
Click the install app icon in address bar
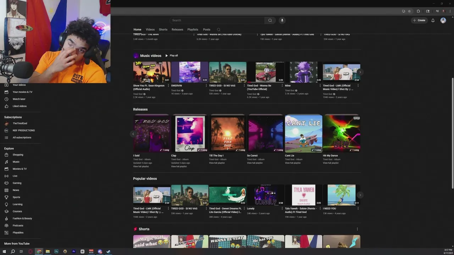pyautogui.click(x=404, y=11)
